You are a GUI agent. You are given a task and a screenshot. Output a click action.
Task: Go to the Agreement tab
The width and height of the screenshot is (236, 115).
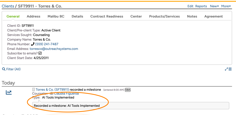point(213,16)
